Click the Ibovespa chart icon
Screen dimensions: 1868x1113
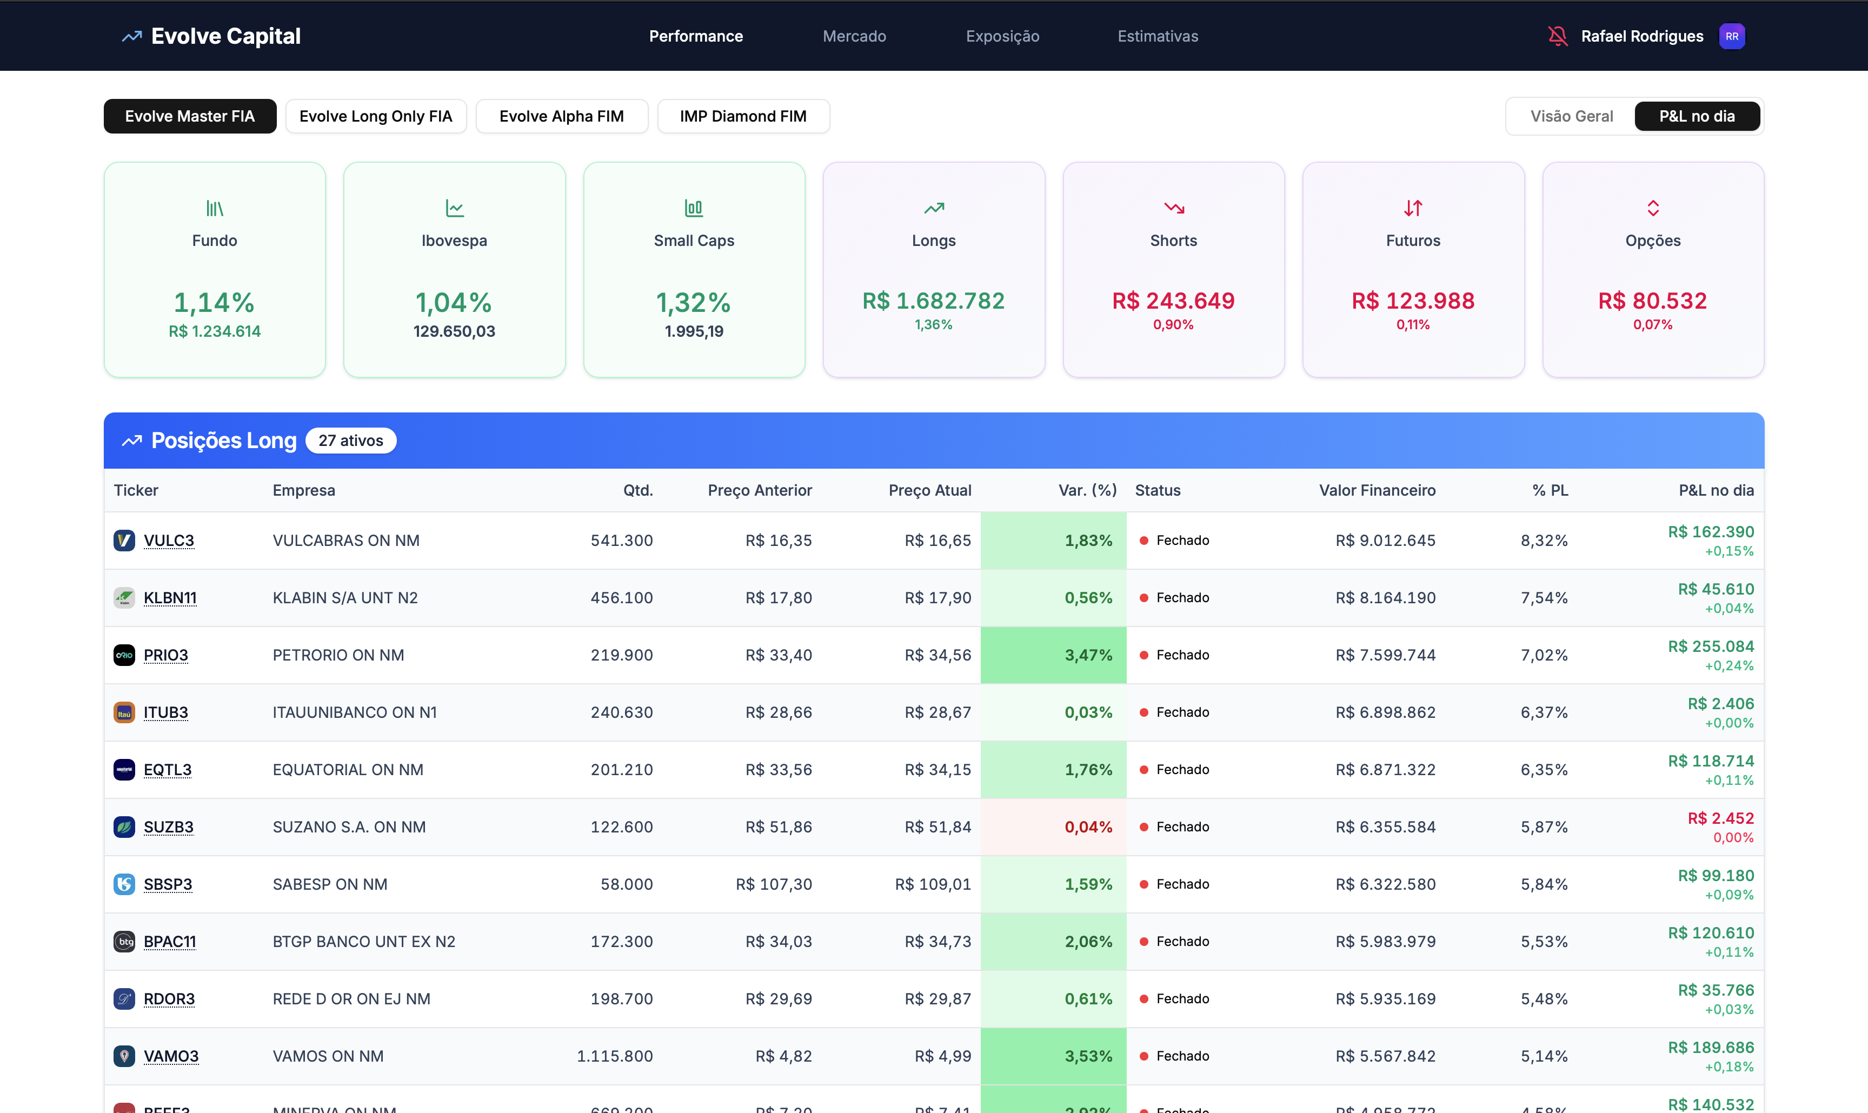454,208
